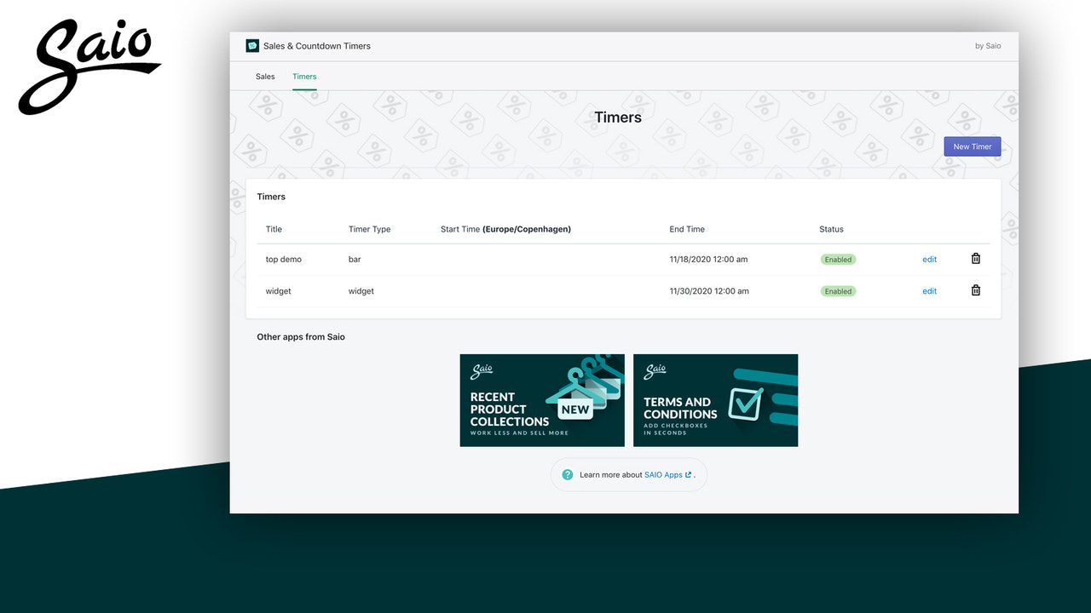Click the Start Time column header
1091x613 pixels.
[x=505, y=228]
